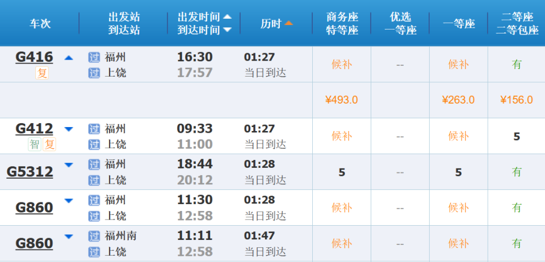545x262 pixels.
Task: Expand details for G860 from 福州南
Action: [69, 236]
